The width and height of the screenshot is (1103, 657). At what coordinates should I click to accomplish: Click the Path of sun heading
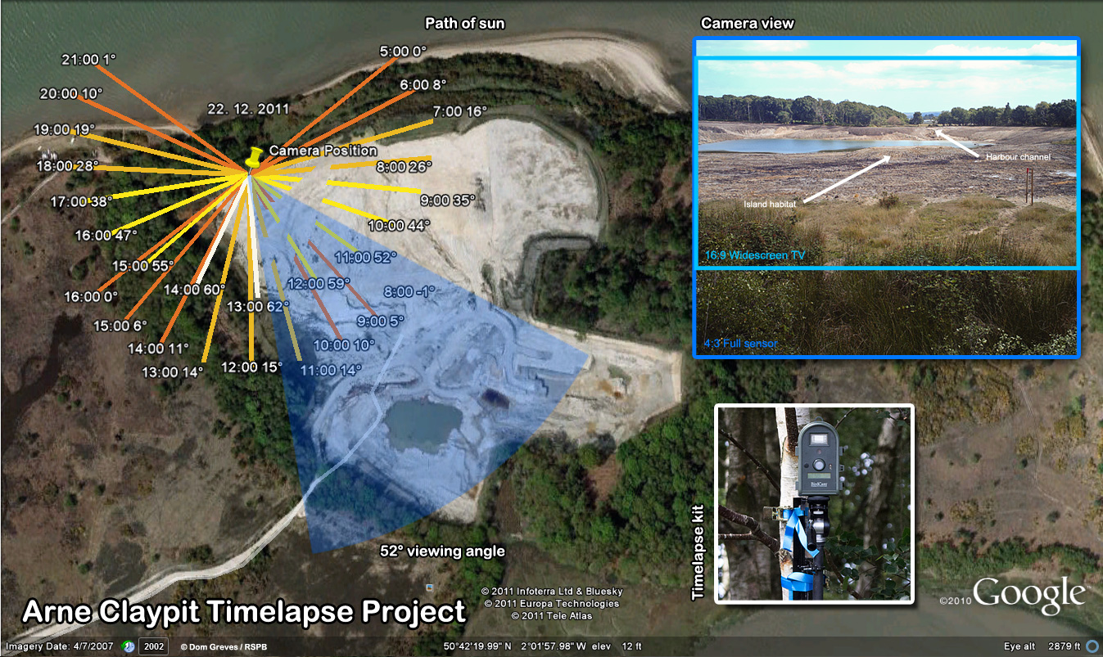(x=463, y=24)
